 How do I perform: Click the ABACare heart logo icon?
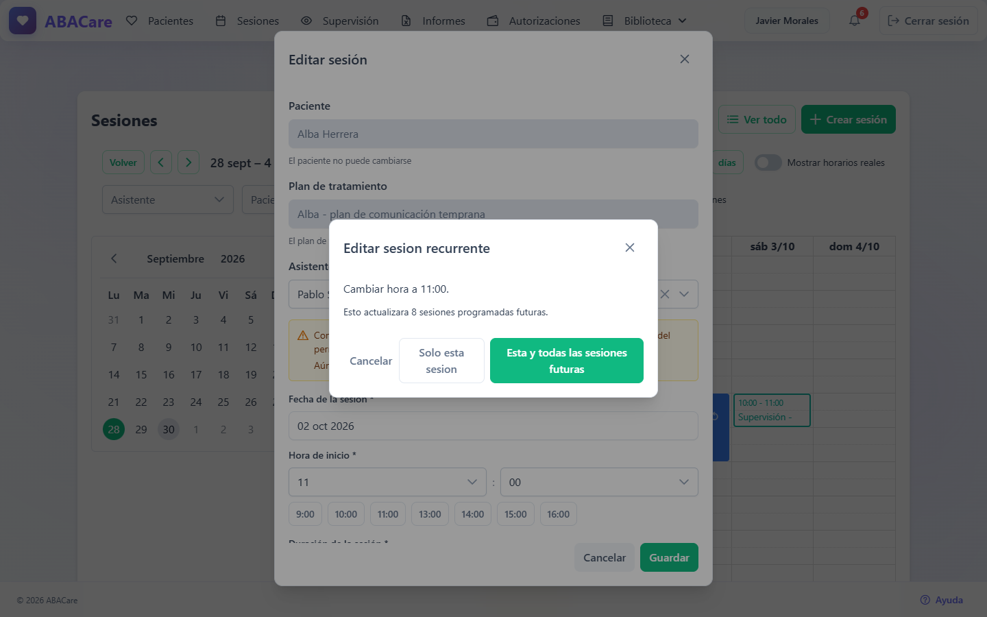(23, 21)
